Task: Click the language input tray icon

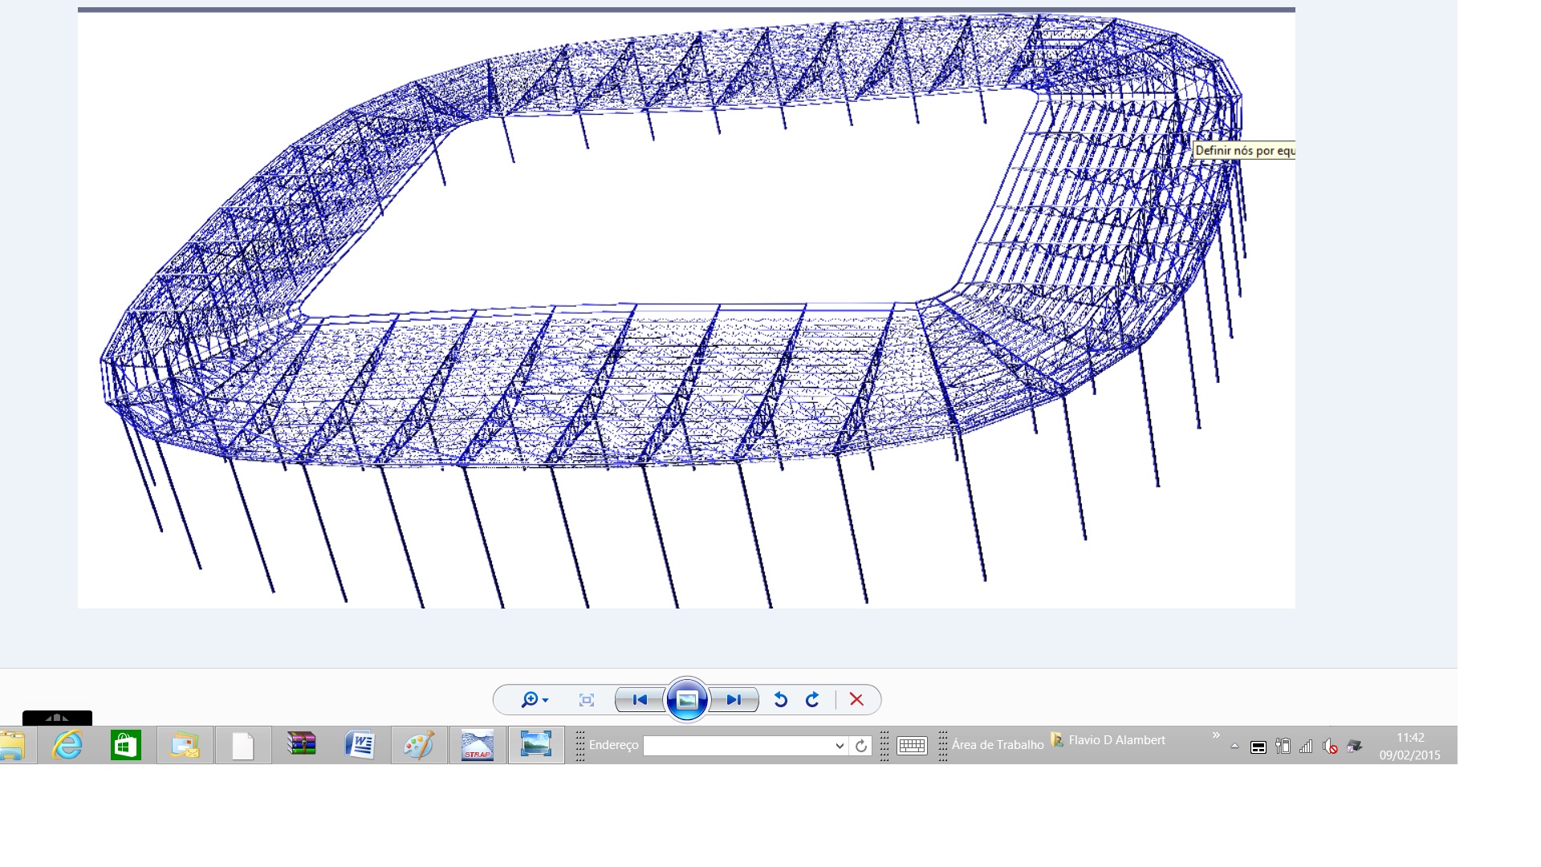Action: [x=1258, y=747]
